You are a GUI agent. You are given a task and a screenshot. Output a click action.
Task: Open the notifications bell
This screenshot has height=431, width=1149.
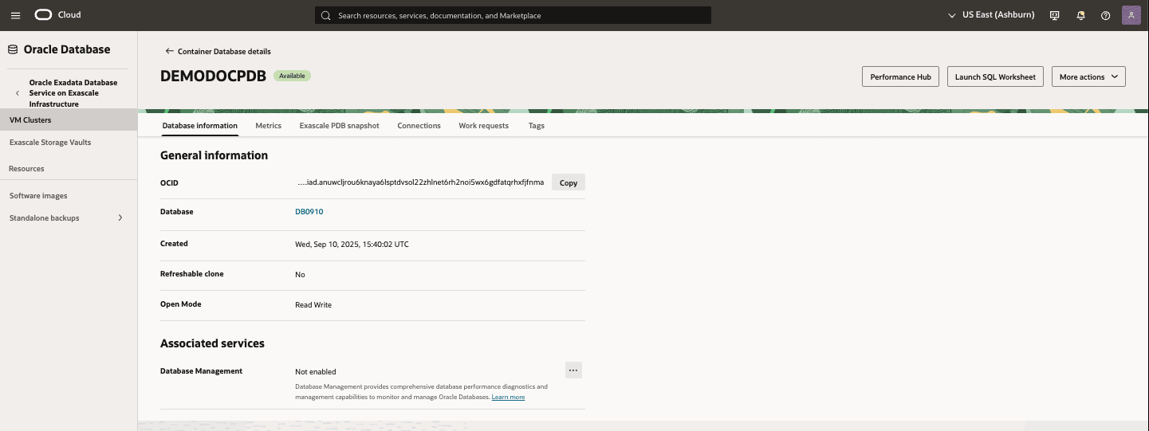pos(1080,15)
